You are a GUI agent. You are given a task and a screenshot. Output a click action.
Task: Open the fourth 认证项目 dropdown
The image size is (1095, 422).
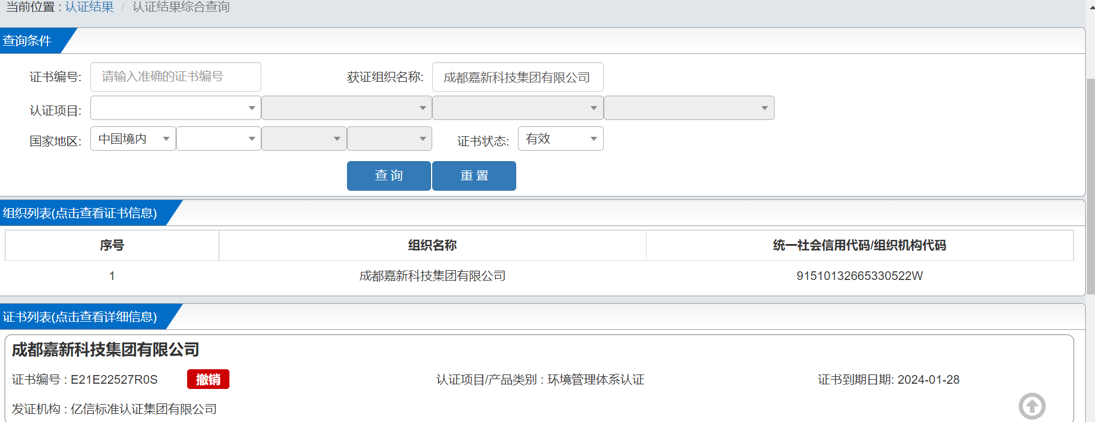click(689, 108)
